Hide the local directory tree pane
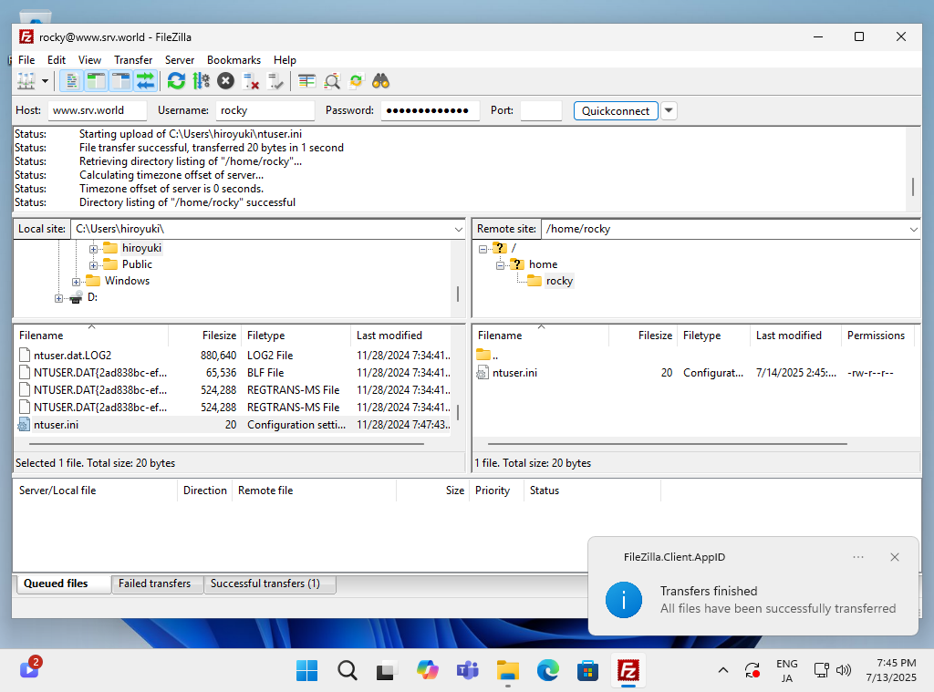This screenshot has width=934, height=692. click(96, 80)
